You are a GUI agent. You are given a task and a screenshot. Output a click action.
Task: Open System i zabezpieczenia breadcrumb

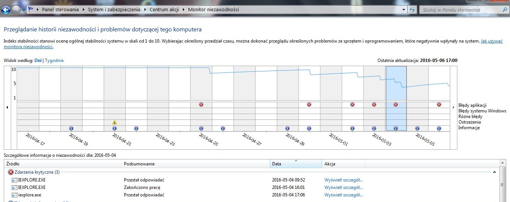coord(115,10)
